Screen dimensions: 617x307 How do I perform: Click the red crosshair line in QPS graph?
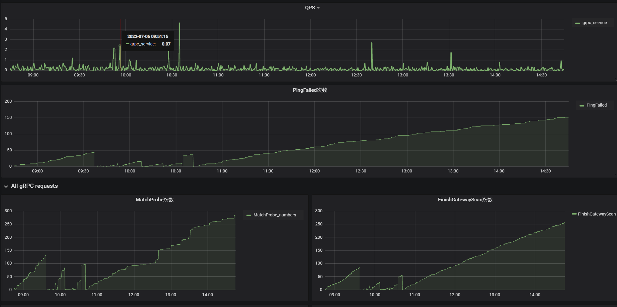120,45
